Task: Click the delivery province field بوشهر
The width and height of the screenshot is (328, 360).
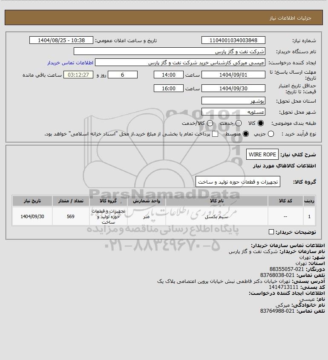Action: pos(233,101)
